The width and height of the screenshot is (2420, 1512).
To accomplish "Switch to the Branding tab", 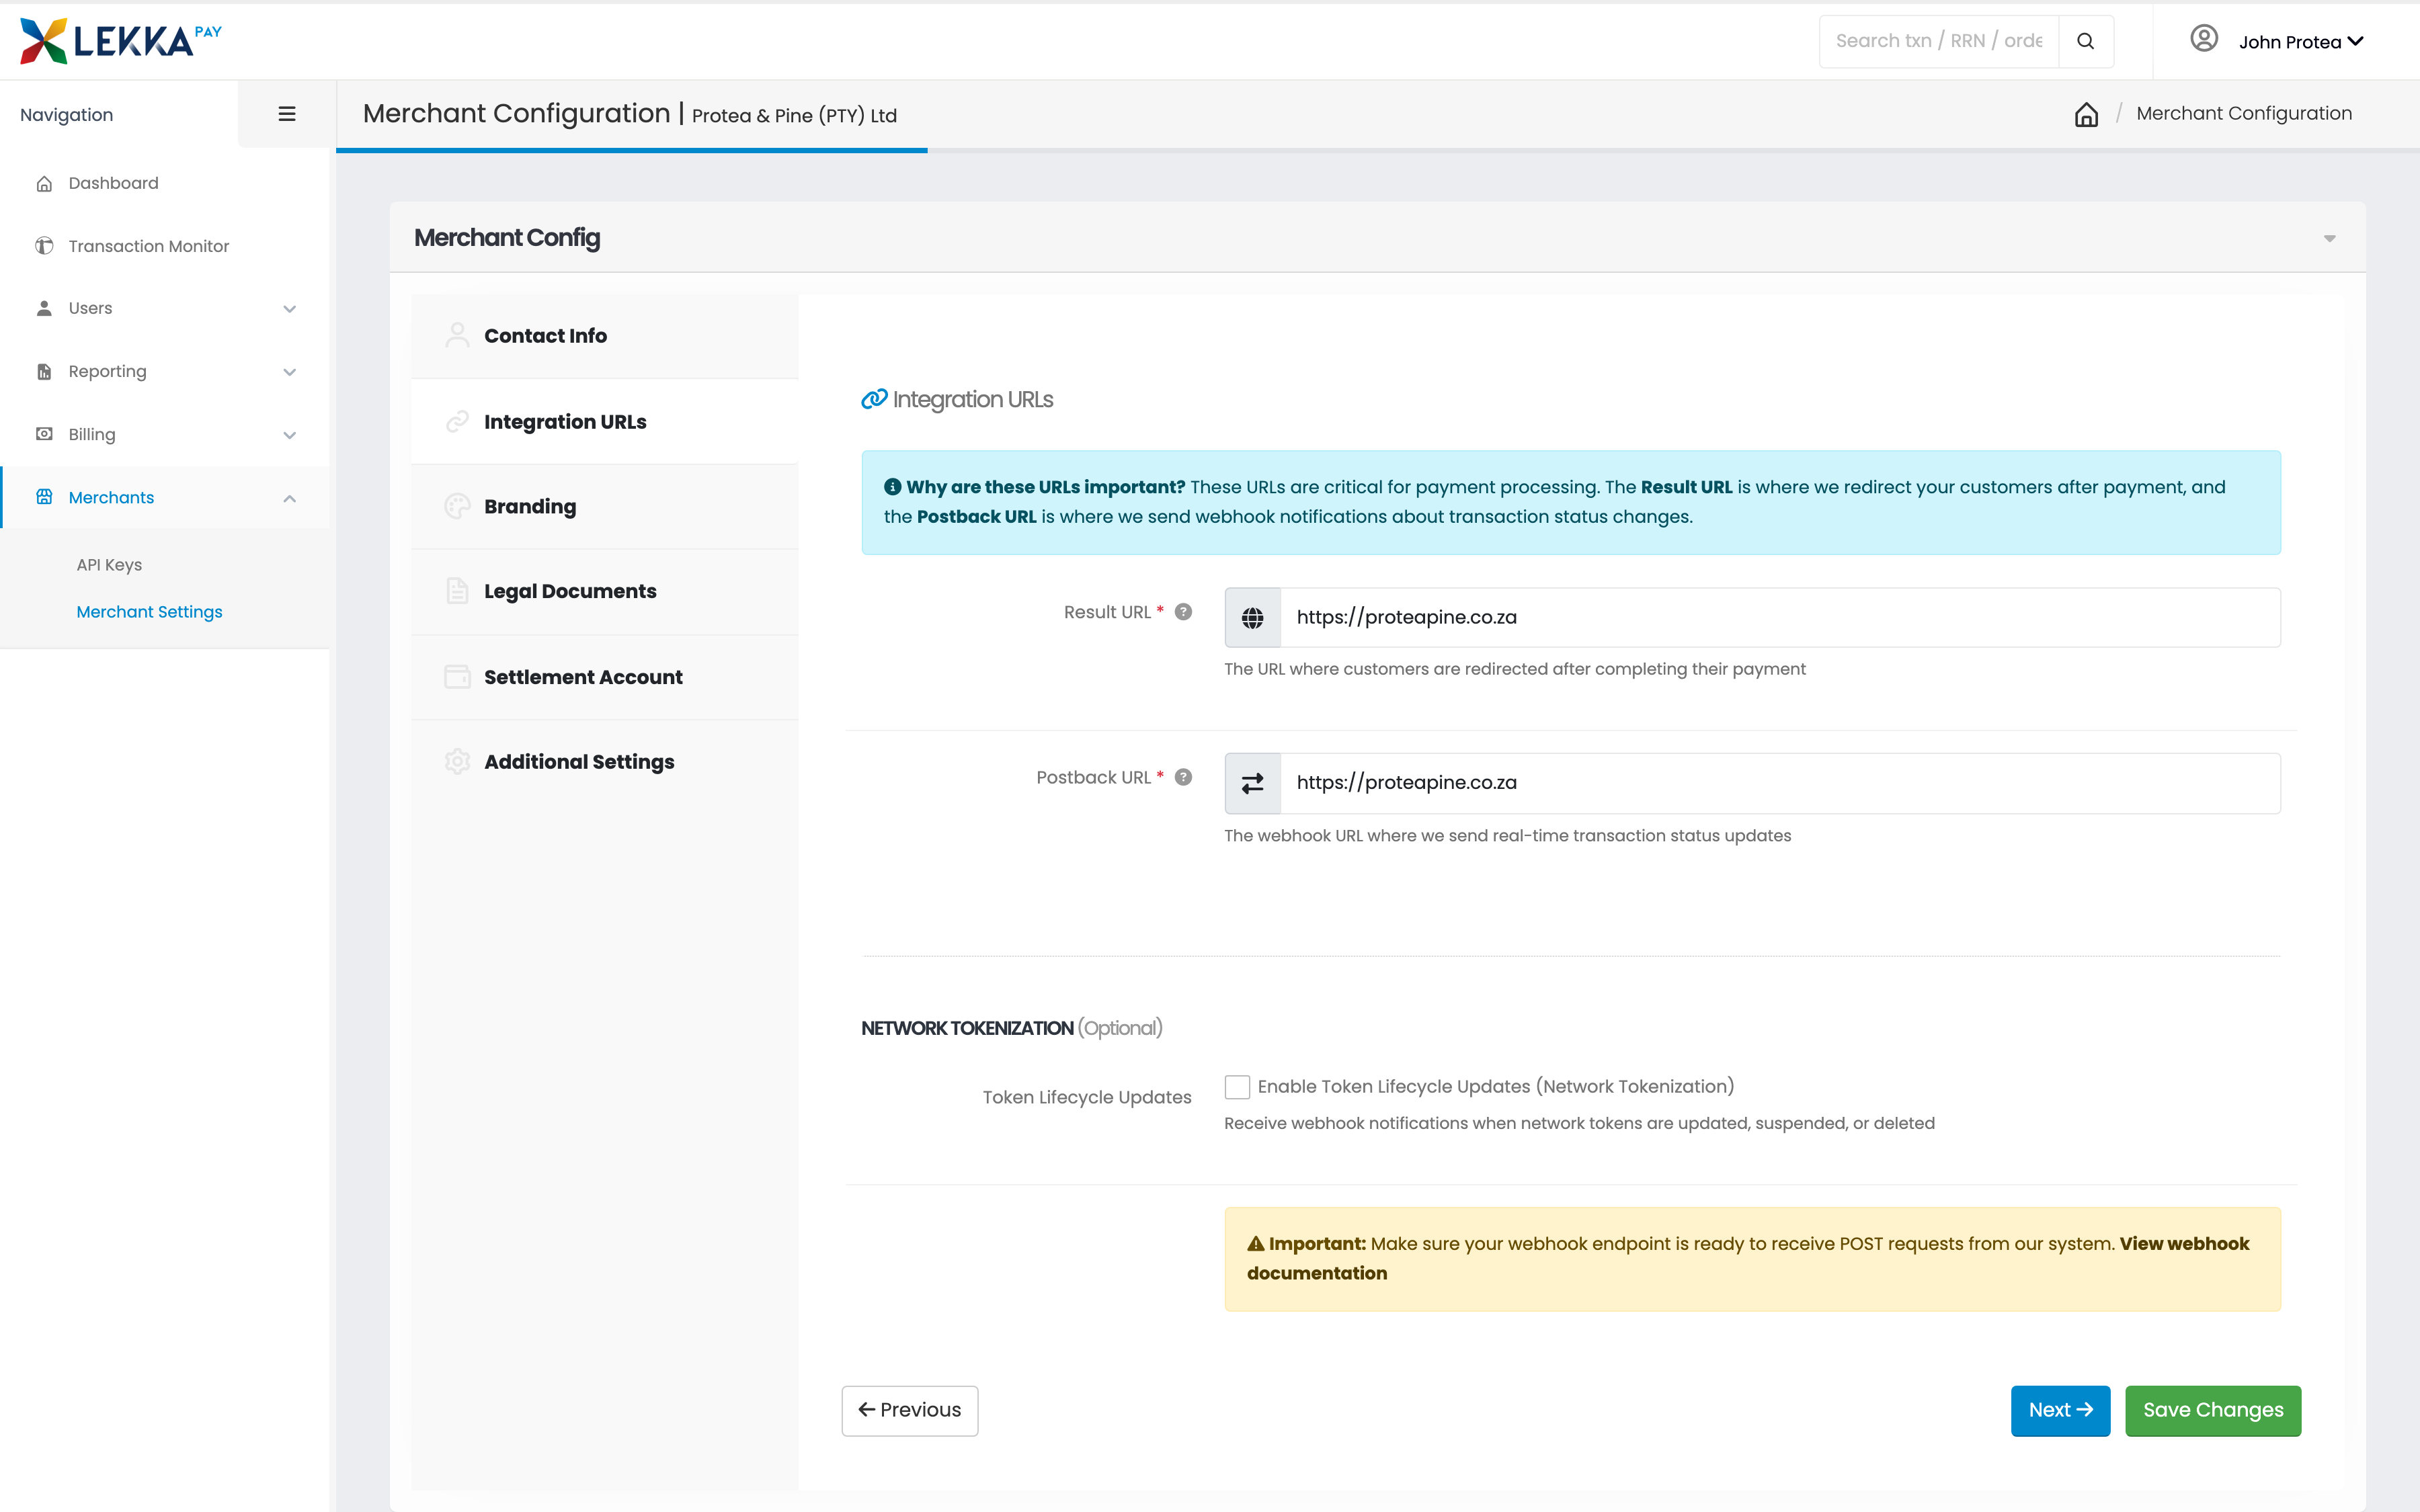I will (604, 507).
